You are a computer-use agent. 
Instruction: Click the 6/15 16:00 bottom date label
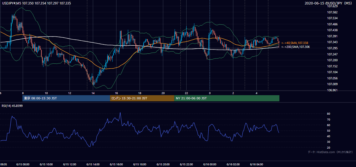116,164
